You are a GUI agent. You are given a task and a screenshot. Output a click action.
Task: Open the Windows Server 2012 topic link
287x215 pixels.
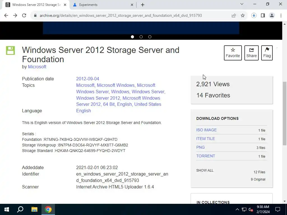point(98,98)
